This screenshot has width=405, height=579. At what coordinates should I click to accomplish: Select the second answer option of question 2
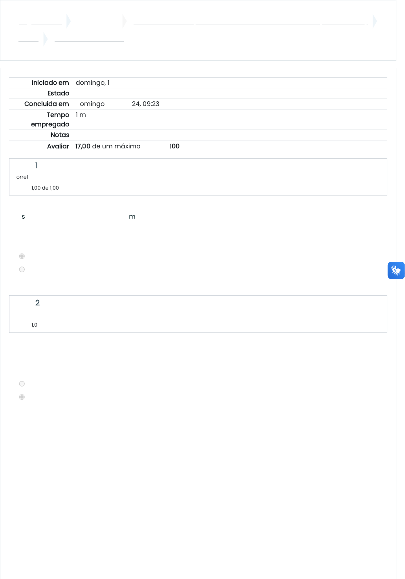coord(22,397)
